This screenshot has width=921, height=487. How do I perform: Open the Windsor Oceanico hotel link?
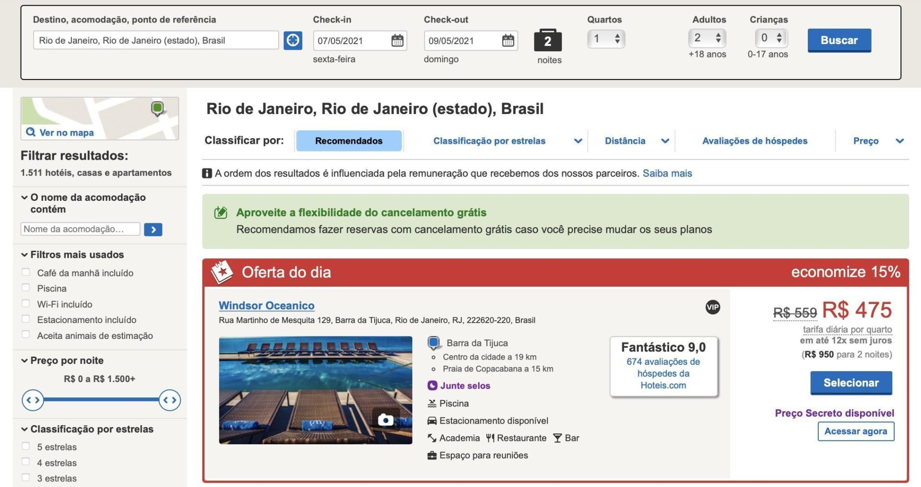click(x=266, y=305)
